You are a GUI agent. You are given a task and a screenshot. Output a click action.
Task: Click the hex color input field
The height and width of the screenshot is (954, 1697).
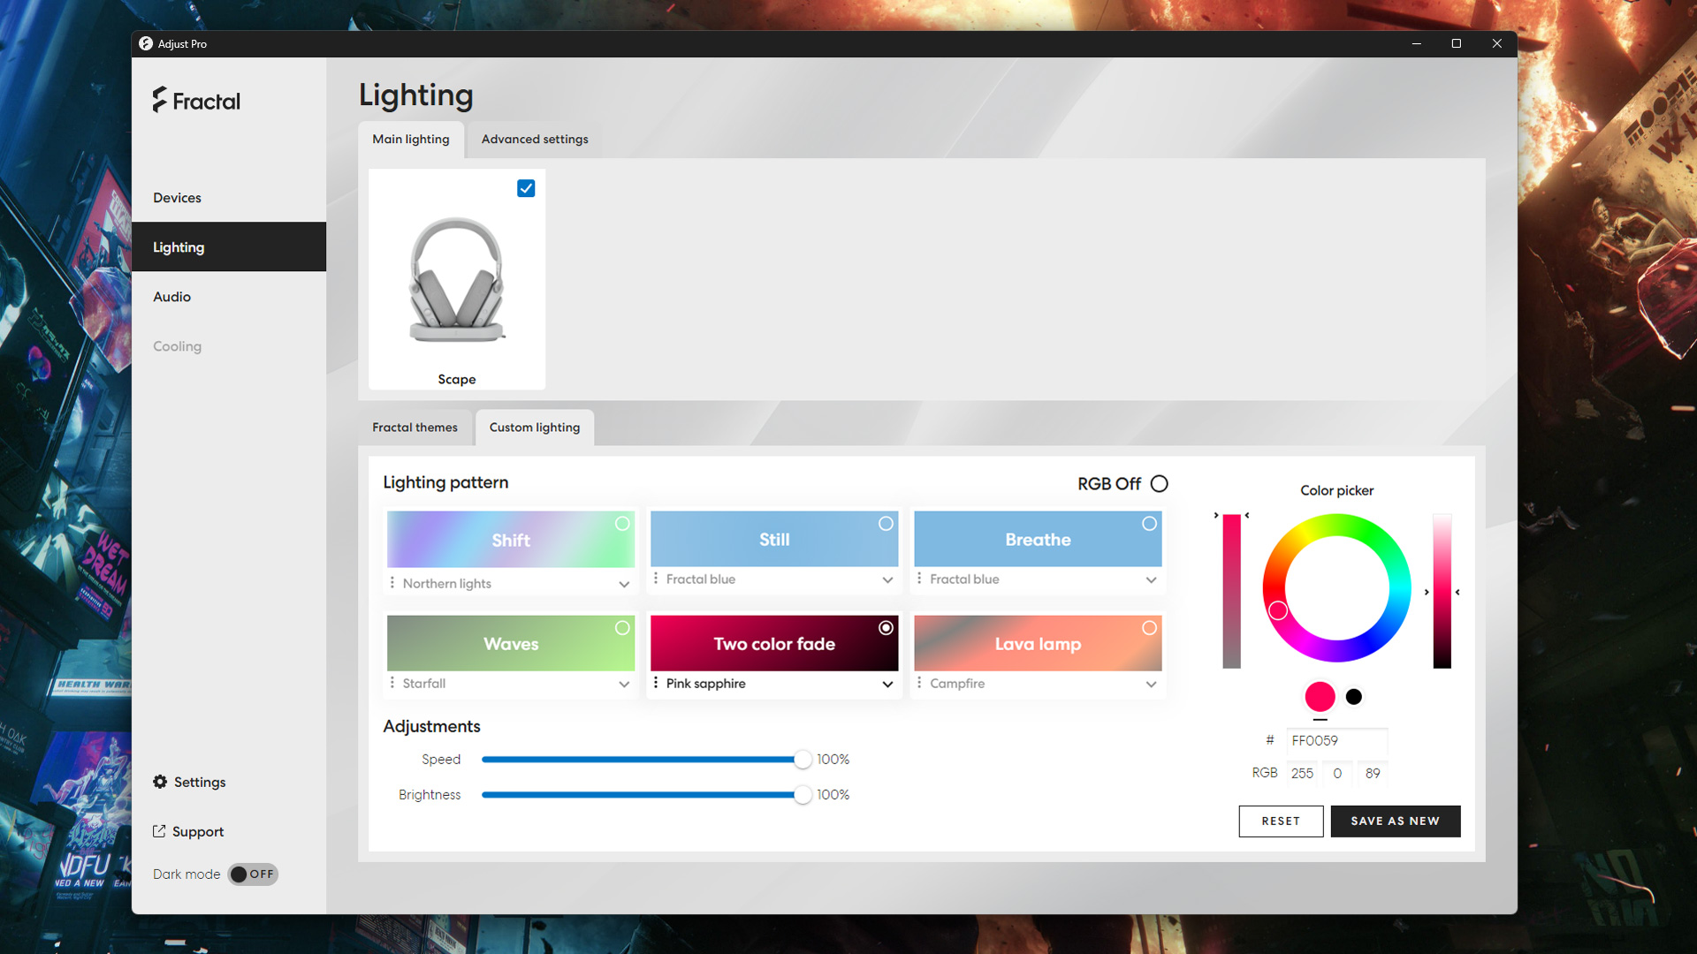pos(1336,740)
